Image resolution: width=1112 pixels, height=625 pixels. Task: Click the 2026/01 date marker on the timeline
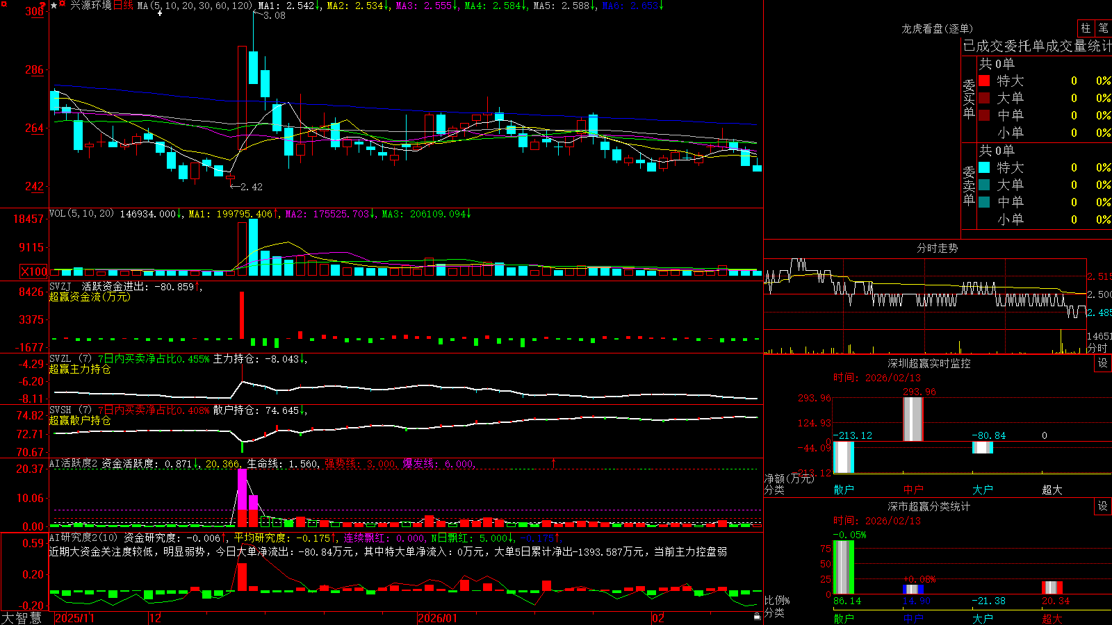point(437,618)
